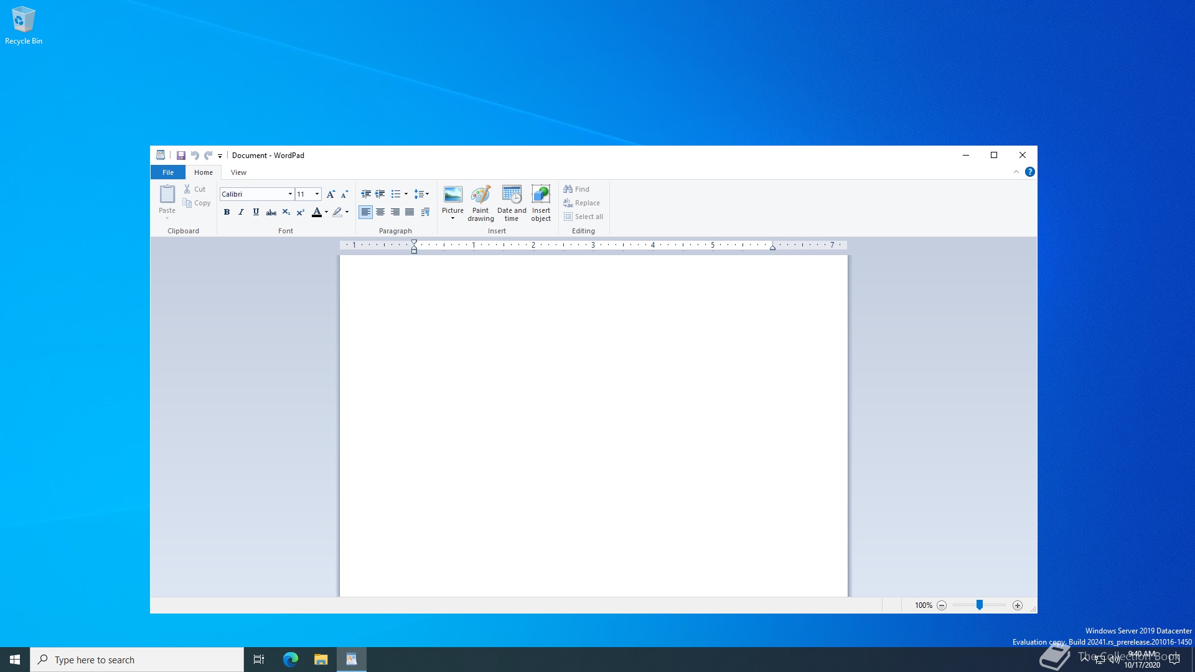Enable center text alignment
1195x672 pixels.
point(380,212)
